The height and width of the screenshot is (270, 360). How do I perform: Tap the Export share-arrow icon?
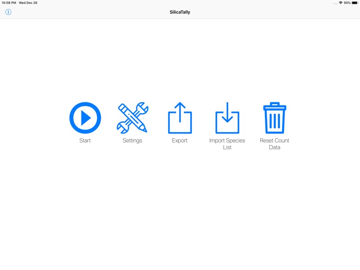pyautogui.click(x=180, y=118)
